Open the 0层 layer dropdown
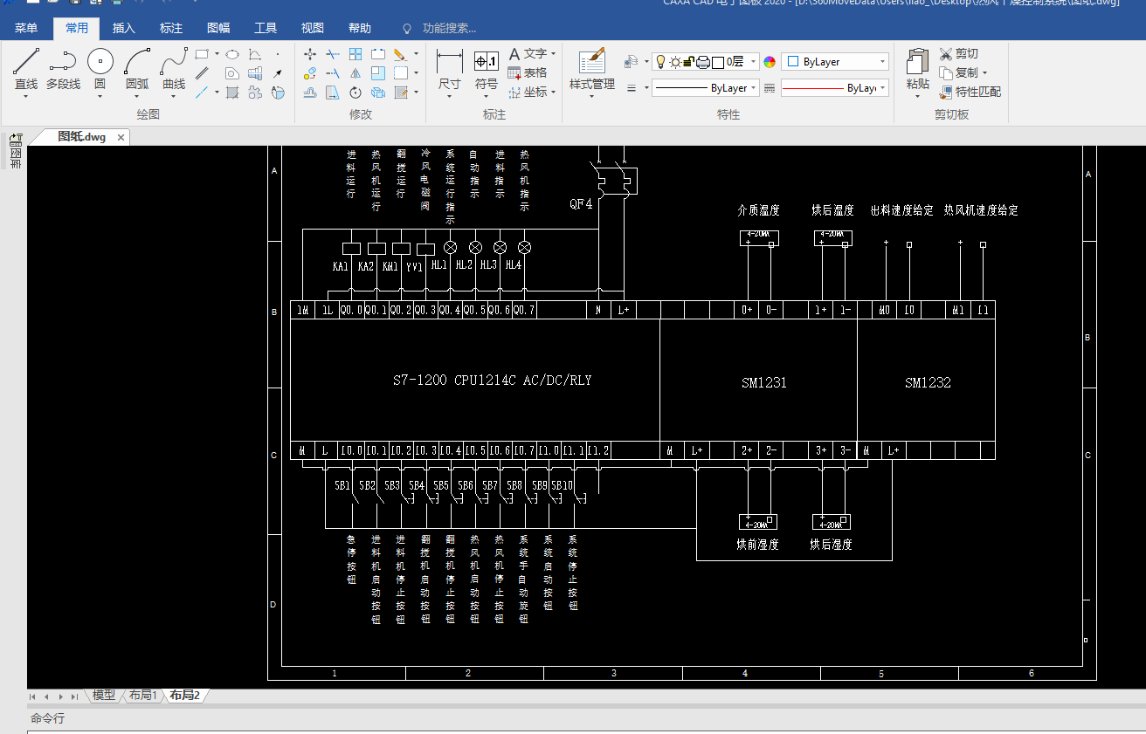The height and width of the screenshot is (734, 1146). (x=754, y=62)
